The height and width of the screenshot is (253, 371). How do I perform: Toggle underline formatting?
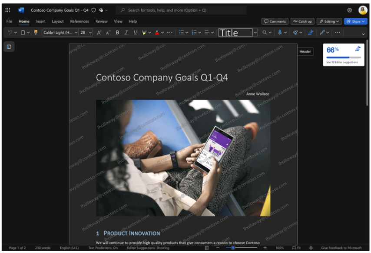(135, 33)
